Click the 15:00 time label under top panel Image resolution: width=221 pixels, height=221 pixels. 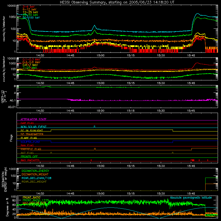[101, 56]
